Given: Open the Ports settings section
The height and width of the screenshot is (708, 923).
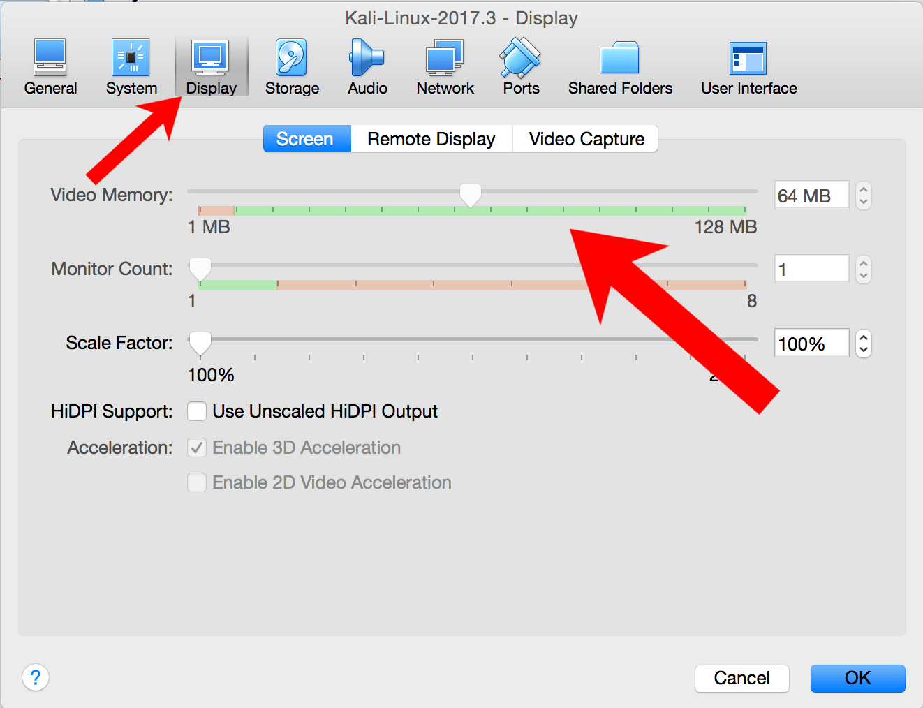Looking at the screenshot, I should [x=521, y=67].
